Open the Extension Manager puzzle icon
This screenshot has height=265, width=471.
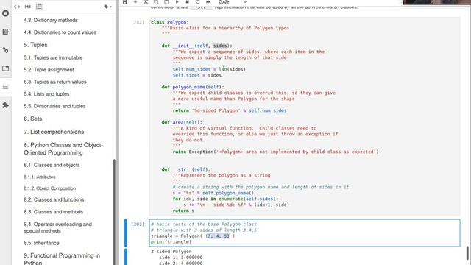5,105
